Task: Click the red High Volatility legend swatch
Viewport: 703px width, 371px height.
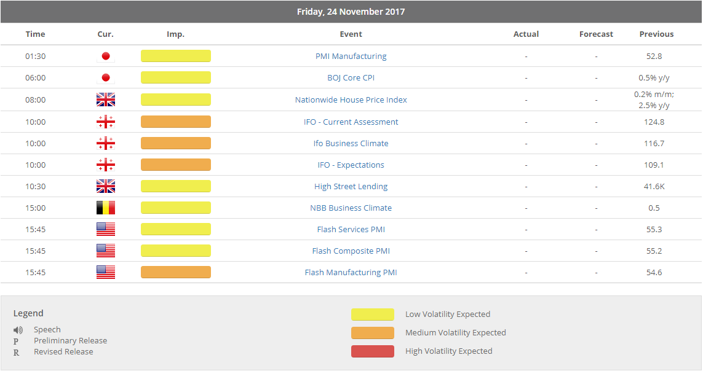Action: pyautogui.click(x=372, y=351)
